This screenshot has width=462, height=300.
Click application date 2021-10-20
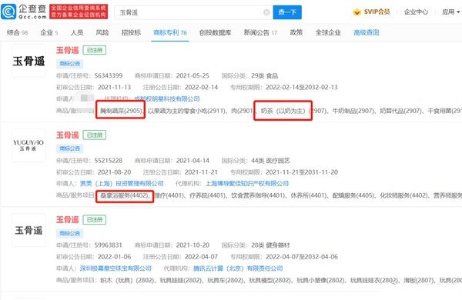(192, 245)
